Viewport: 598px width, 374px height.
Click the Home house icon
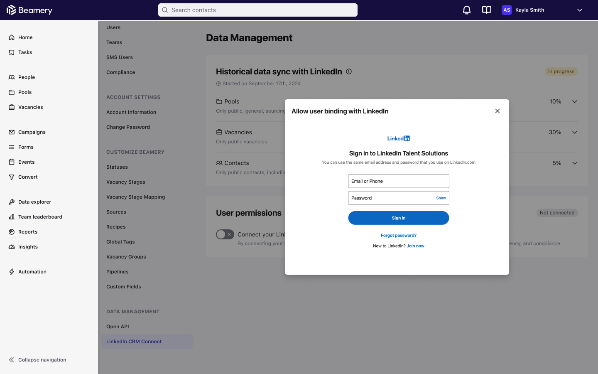coord(12,37)
